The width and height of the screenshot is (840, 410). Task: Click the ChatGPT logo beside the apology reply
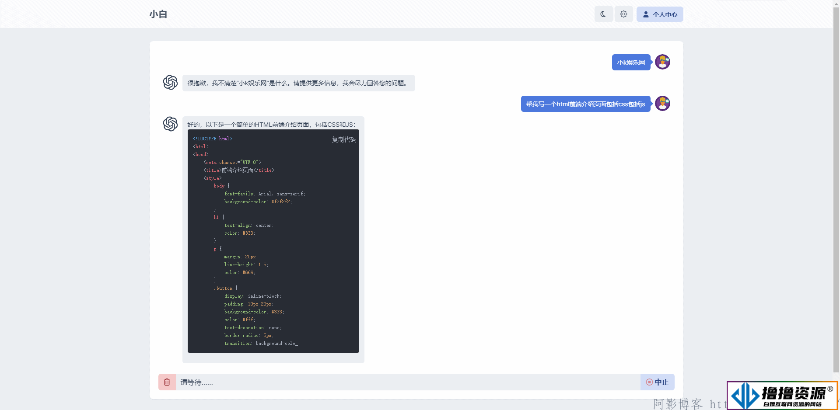pos(170,82)
